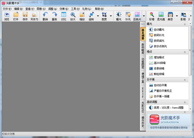
Task: Open the 图像 menu
Action: tap(41, 9)
